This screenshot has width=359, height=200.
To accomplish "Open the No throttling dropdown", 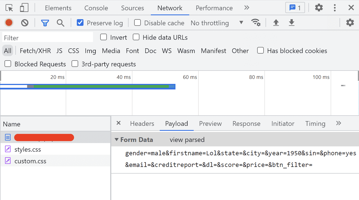I will [x=217, y=23].
